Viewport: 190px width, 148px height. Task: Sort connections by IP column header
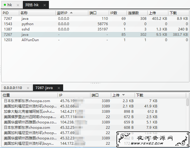[74, 95]
